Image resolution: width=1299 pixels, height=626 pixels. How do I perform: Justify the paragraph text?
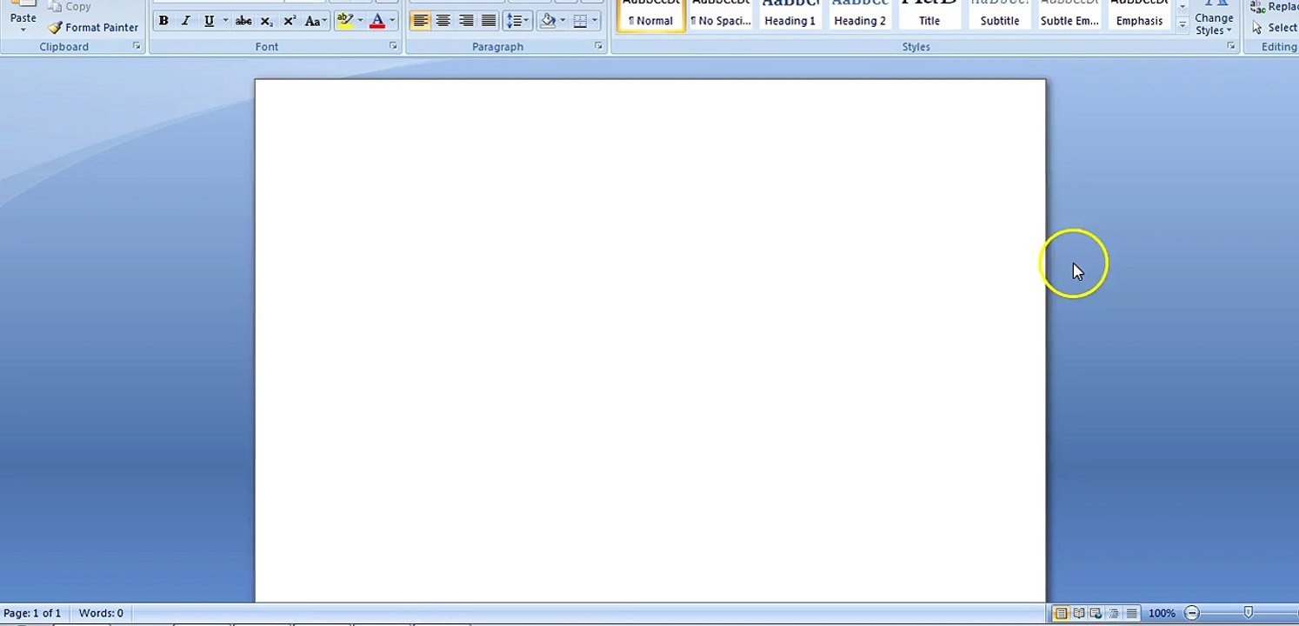(489, 21)
